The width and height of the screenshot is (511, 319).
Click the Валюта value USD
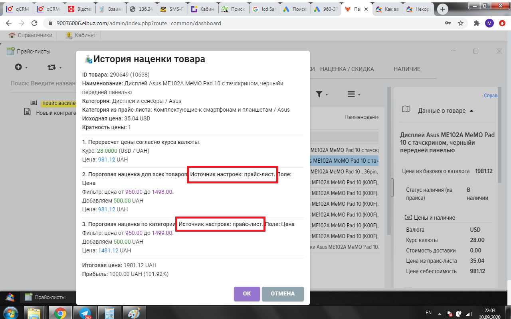coord(475,230)
